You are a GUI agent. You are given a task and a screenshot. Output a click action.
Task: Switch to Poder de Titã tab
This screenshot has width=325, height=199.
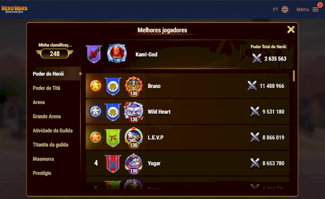(x=46, y=88)
